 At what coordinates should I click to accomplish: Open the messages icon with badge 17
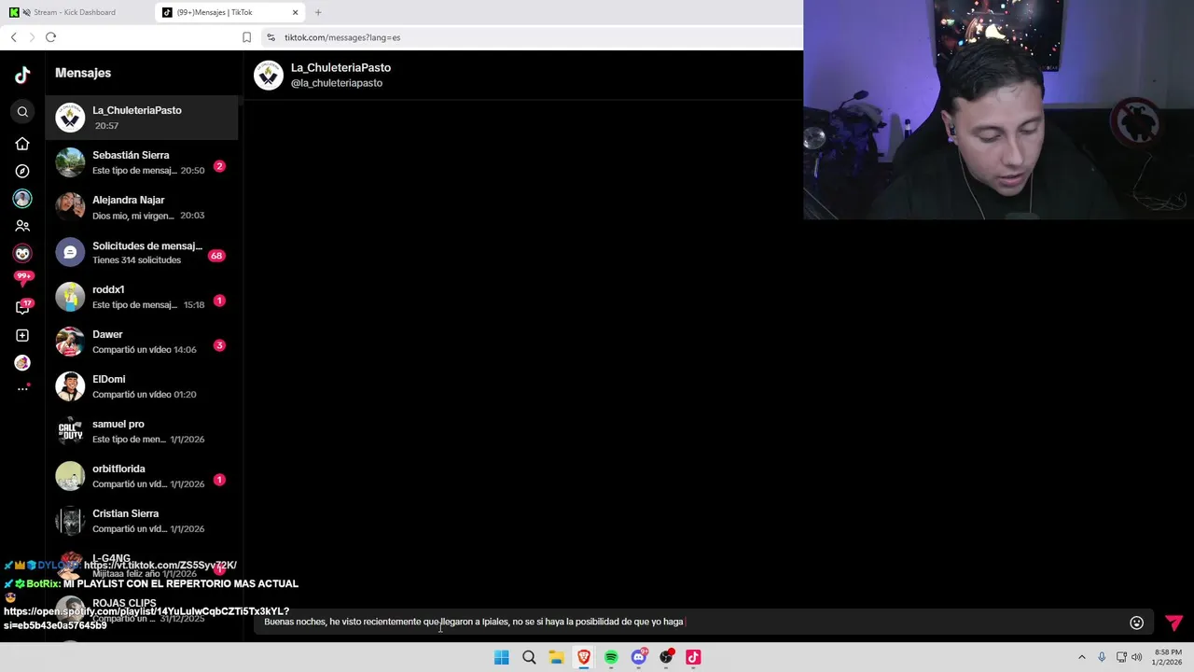pyautogui.click(x=22, y=307)
